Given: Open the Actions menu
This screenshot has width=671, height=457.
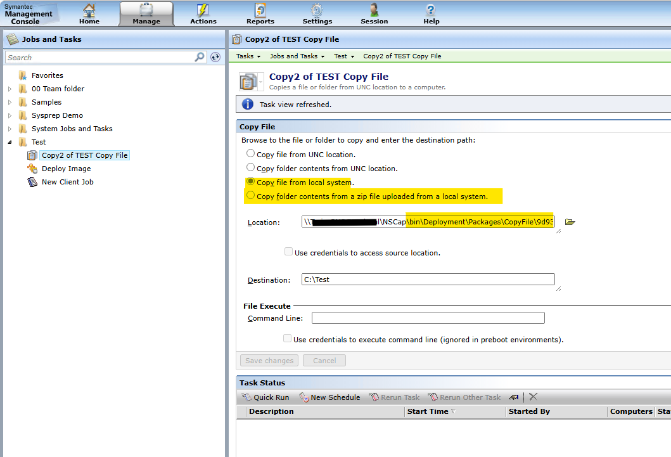Looking at the screenshot, I should [203, 14].
